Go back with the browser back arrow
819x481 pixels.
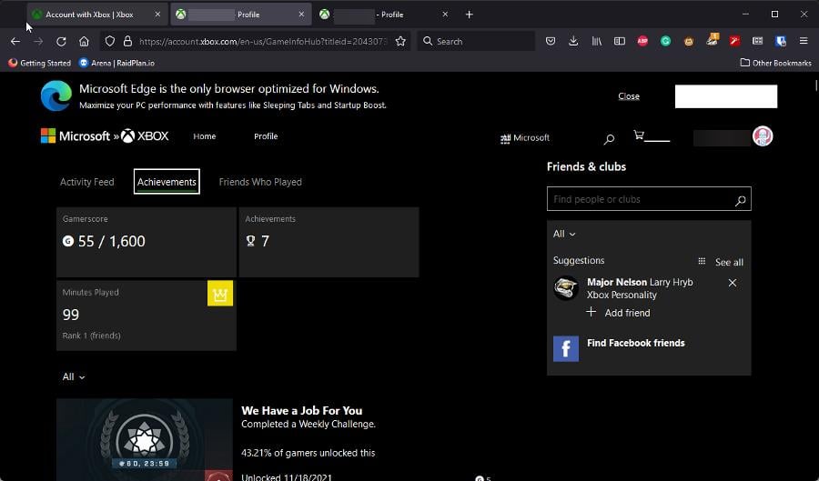(x=15, y=41)
